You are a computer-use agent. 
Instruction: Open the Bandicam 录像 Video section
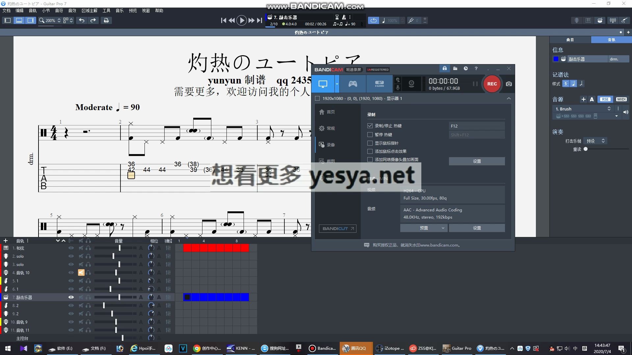327,145
